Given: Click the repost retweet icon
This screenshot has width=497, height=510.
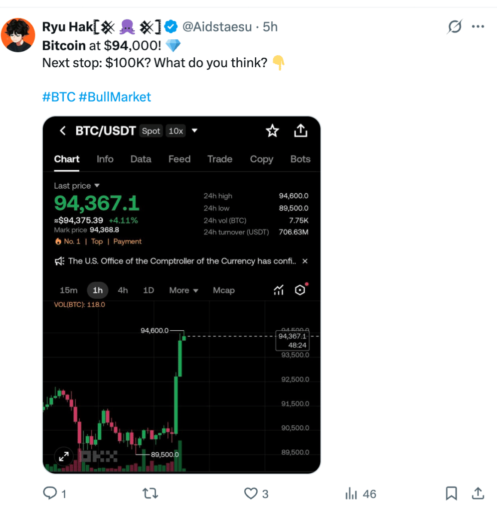Looking at the screenshot, I should click(150, 493).
